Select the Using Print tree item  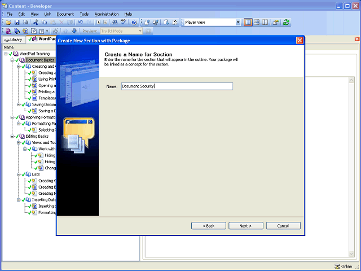(x=47, y=79)
